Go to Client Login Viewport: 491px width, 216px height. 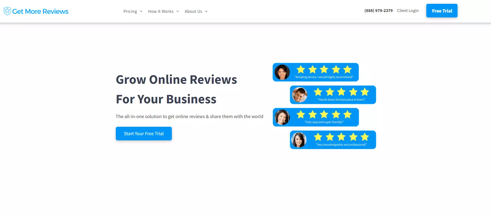(x=408, y=11)
